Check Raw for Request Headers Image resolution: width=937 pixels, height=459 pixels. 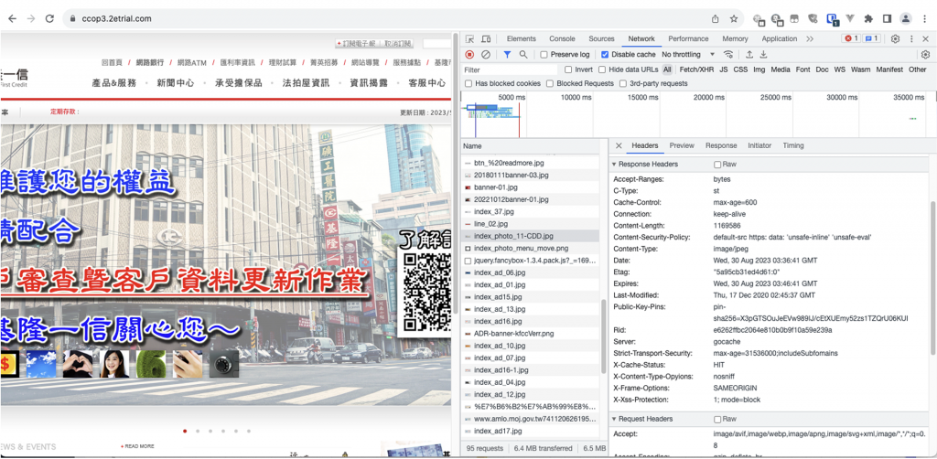point(717,419)
